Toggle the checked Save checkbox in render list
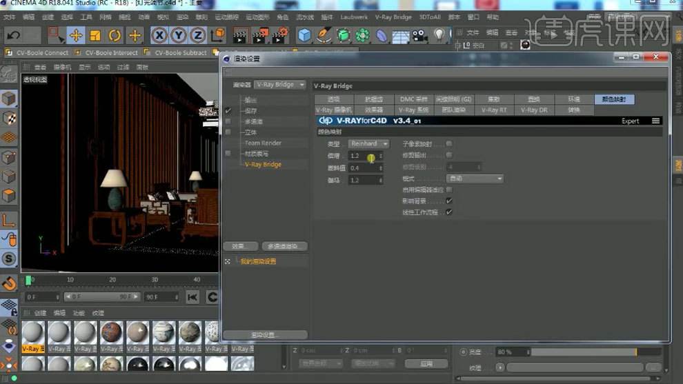The image size is (683, 384). point(228,110)
